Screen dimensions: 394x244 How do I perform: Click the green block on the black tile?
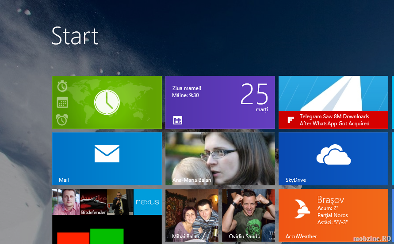[107, 236]
